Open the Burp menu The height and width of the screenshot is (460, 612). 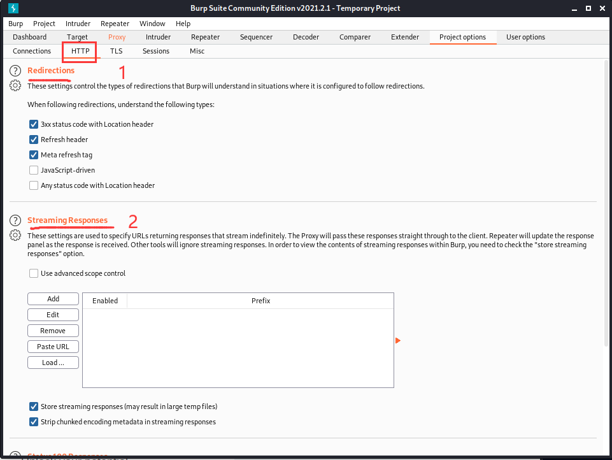[16, 24]
